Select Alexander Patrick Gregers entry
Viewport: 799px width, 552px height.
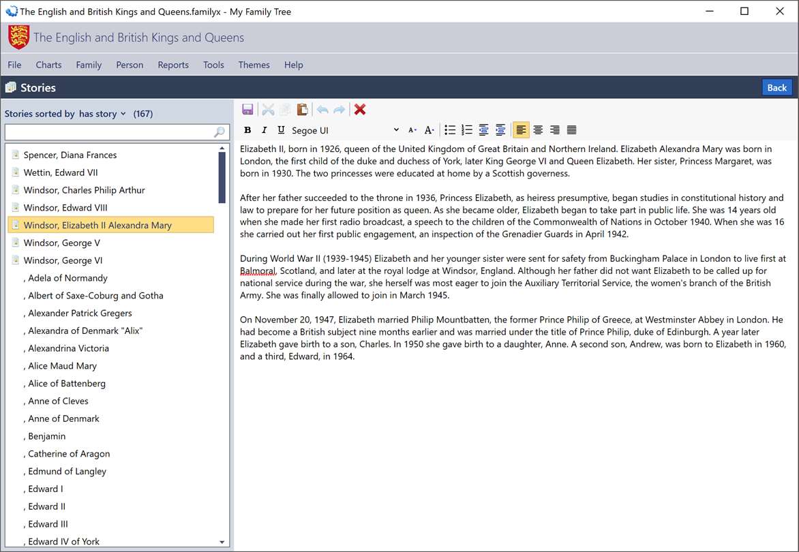pyautogui.click(x=110, y=313)
